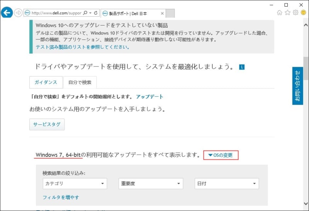Click the search magnifier in address bar
This screenshot has width=309, height=211.
[85, 13]
